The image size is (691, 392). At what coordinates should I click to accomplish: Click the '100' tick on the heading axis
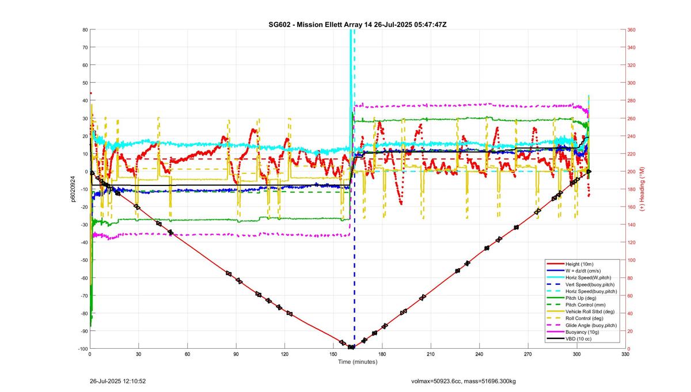[x=631, y=260]
